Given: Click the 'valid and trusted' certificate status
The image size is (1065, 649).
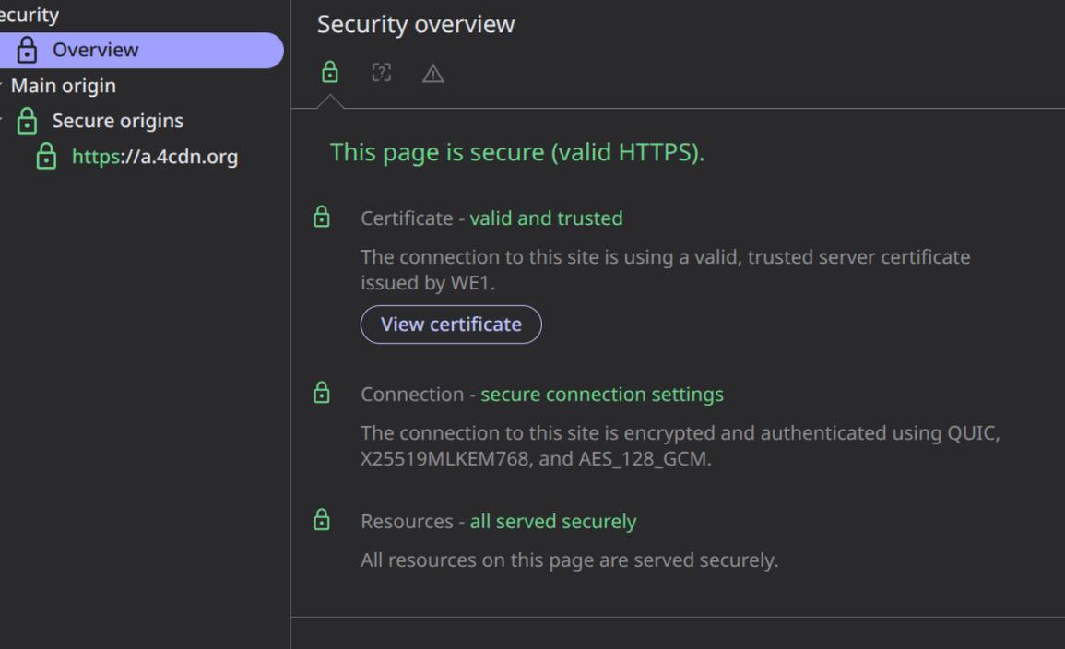Looking at the screenshot, I should (546, 218).
